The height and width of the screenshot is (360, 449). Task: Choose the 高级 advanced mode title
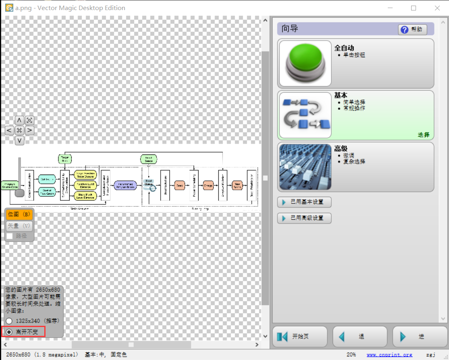click(x=341, y=148)
